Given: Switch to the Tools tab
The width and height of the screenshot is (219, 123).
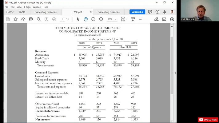Looking at the screenshot, I should tap(22, 12).
